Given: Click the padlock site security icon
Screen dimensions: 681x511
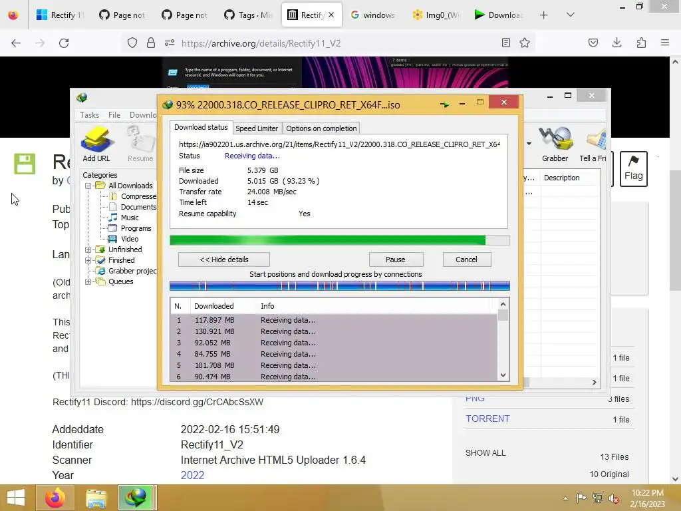Looking at the screenshot, I should 151,43.
